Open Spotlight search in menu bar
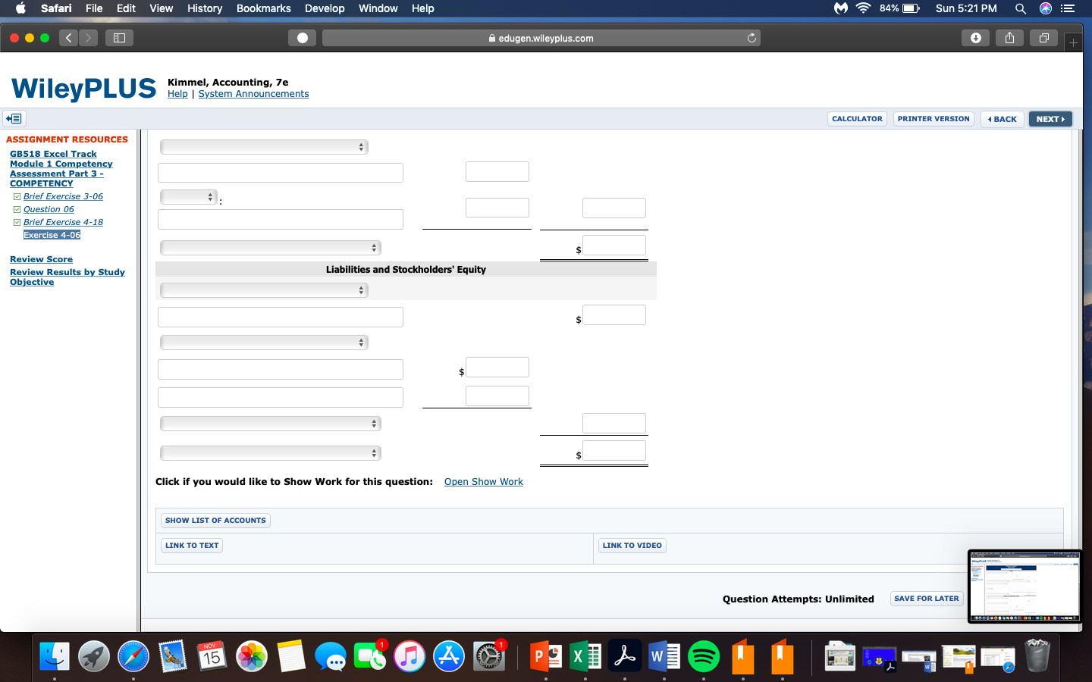 click(1021, 8)
